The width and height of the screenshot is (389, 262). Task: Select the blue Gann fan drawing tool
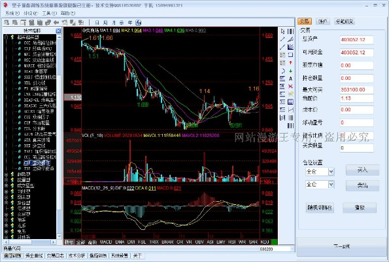click(x=290, y=47)
